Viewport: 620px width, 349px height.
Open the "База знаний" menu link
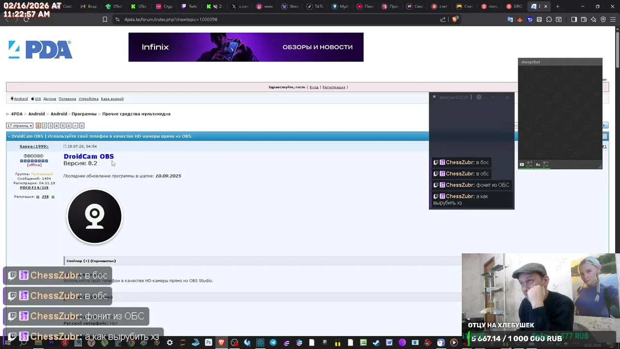(x=112, y=99)
